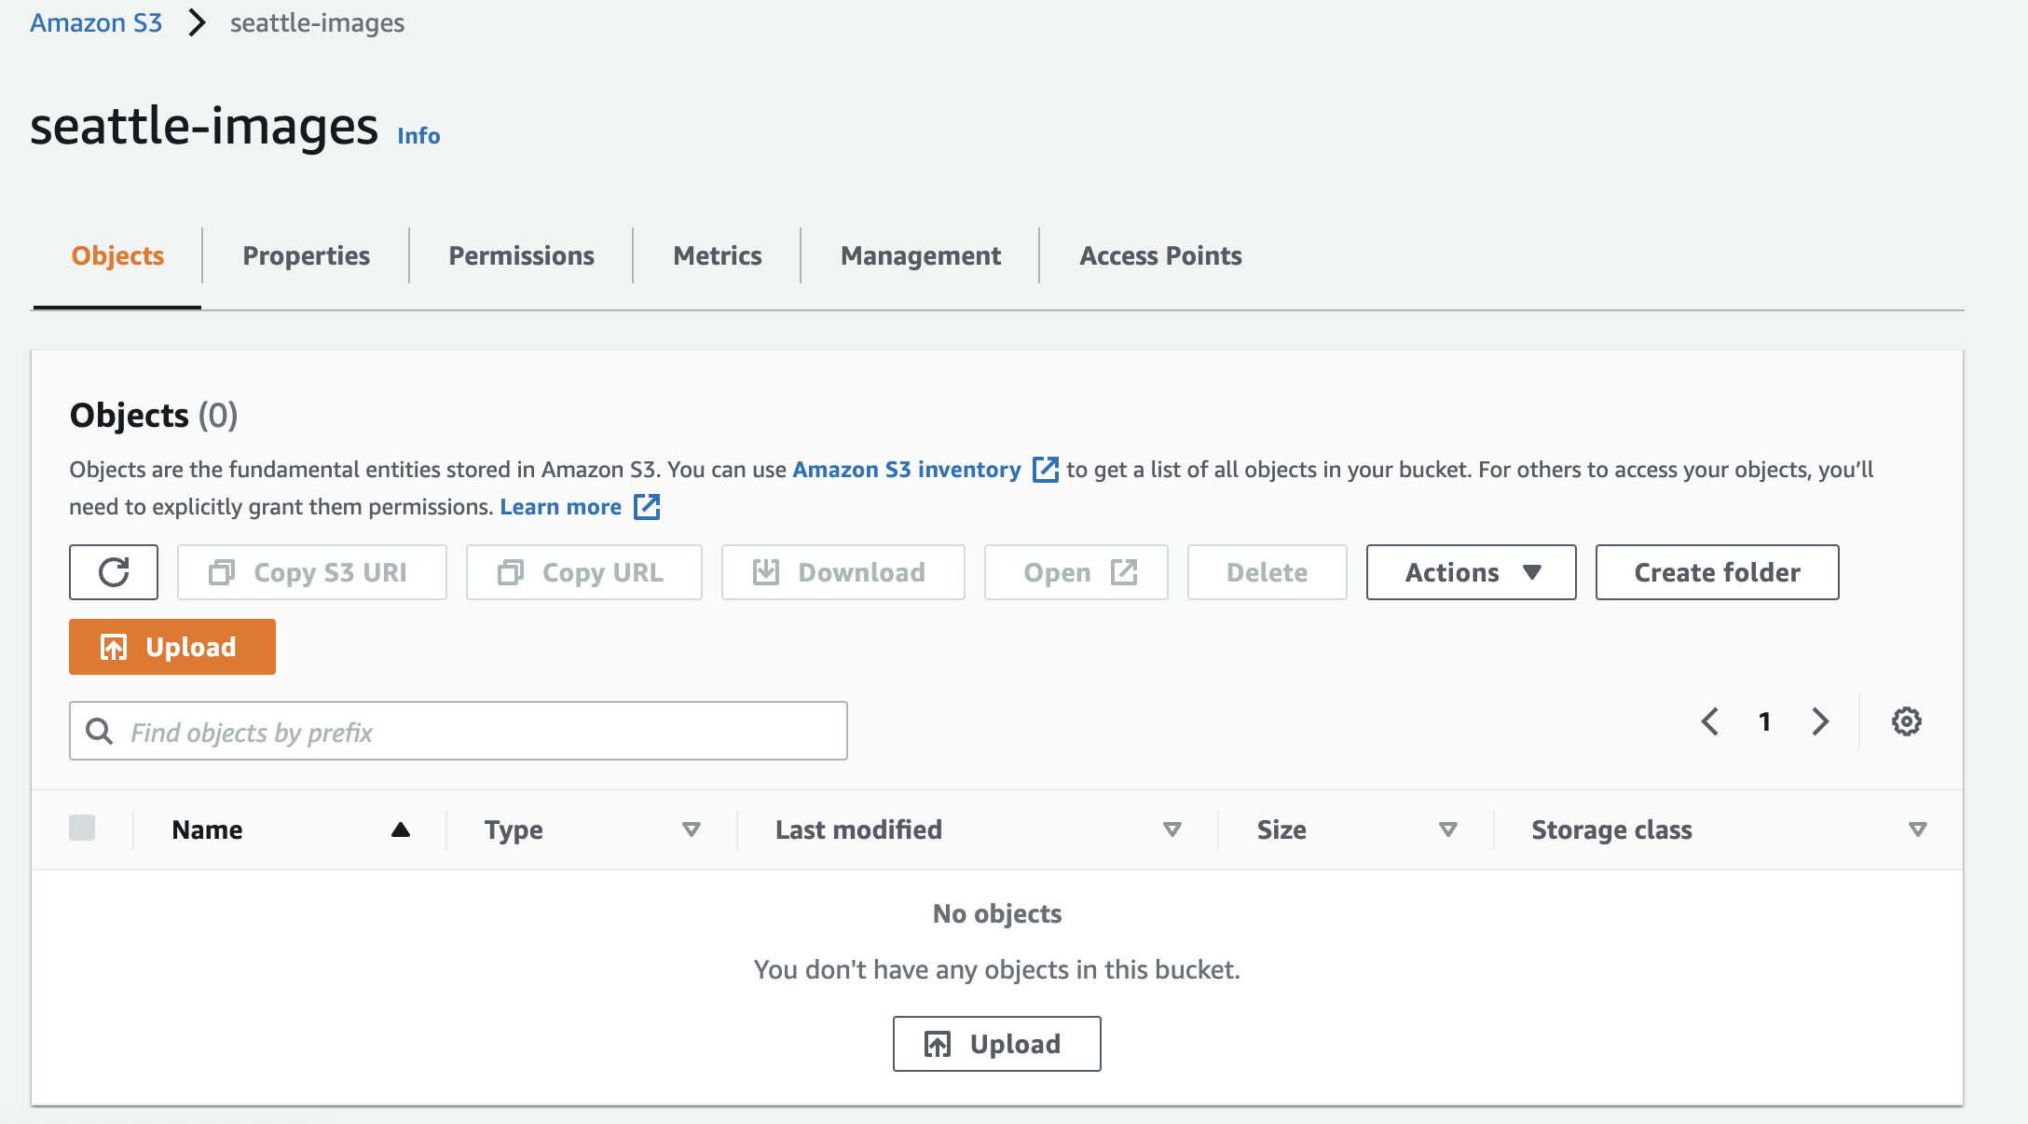Follow the Amazon S3 inventory link
This screenshot has width=2028, height=1124.
(x=906, y=469)
